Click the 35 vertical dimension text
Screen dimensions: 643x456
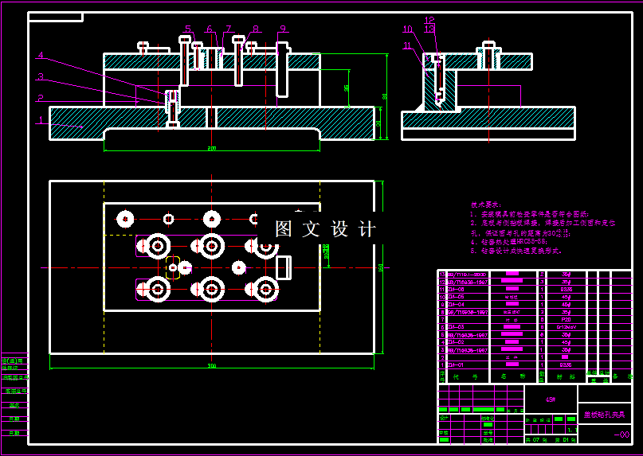pos(347,88)
